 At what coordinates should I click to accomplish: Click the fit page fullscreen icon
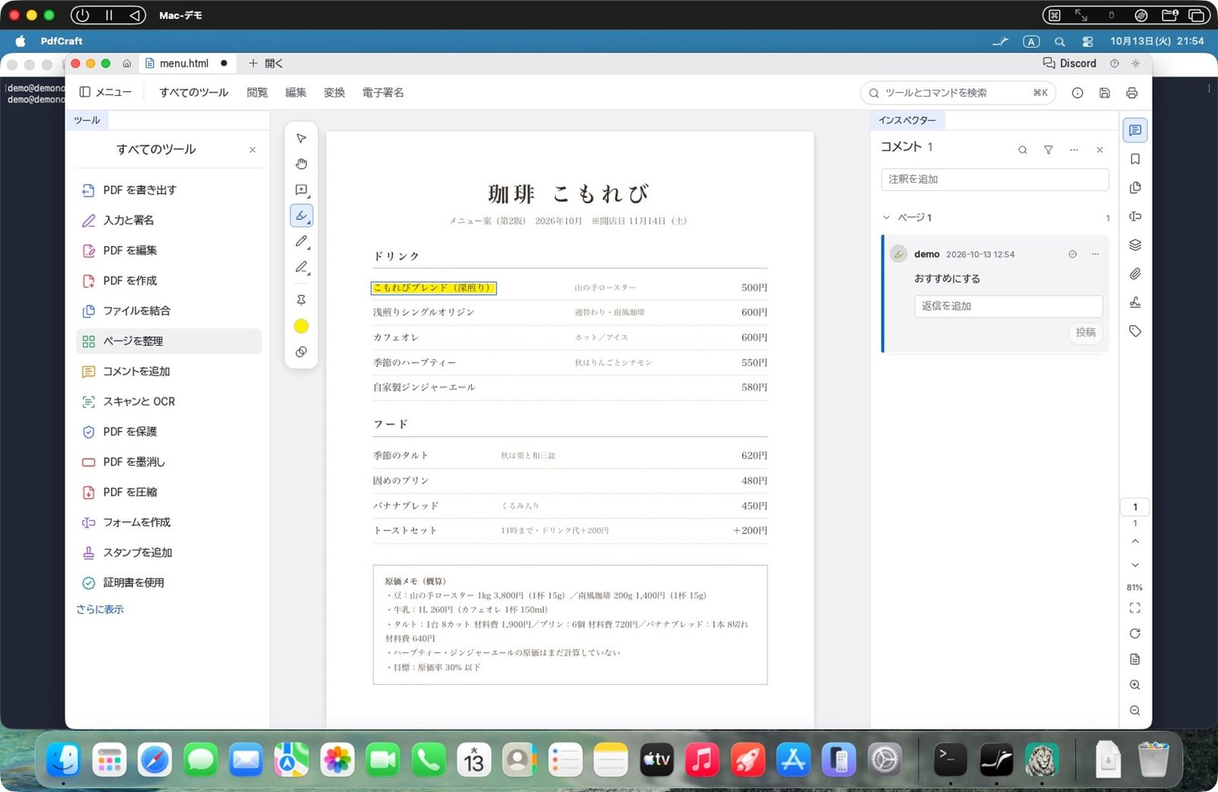[1135, 608]
